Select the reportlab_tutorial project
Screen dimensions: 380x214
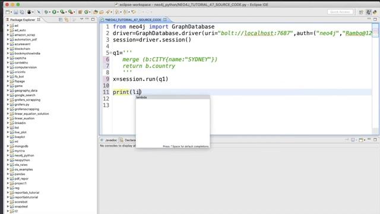click(27, 193)
